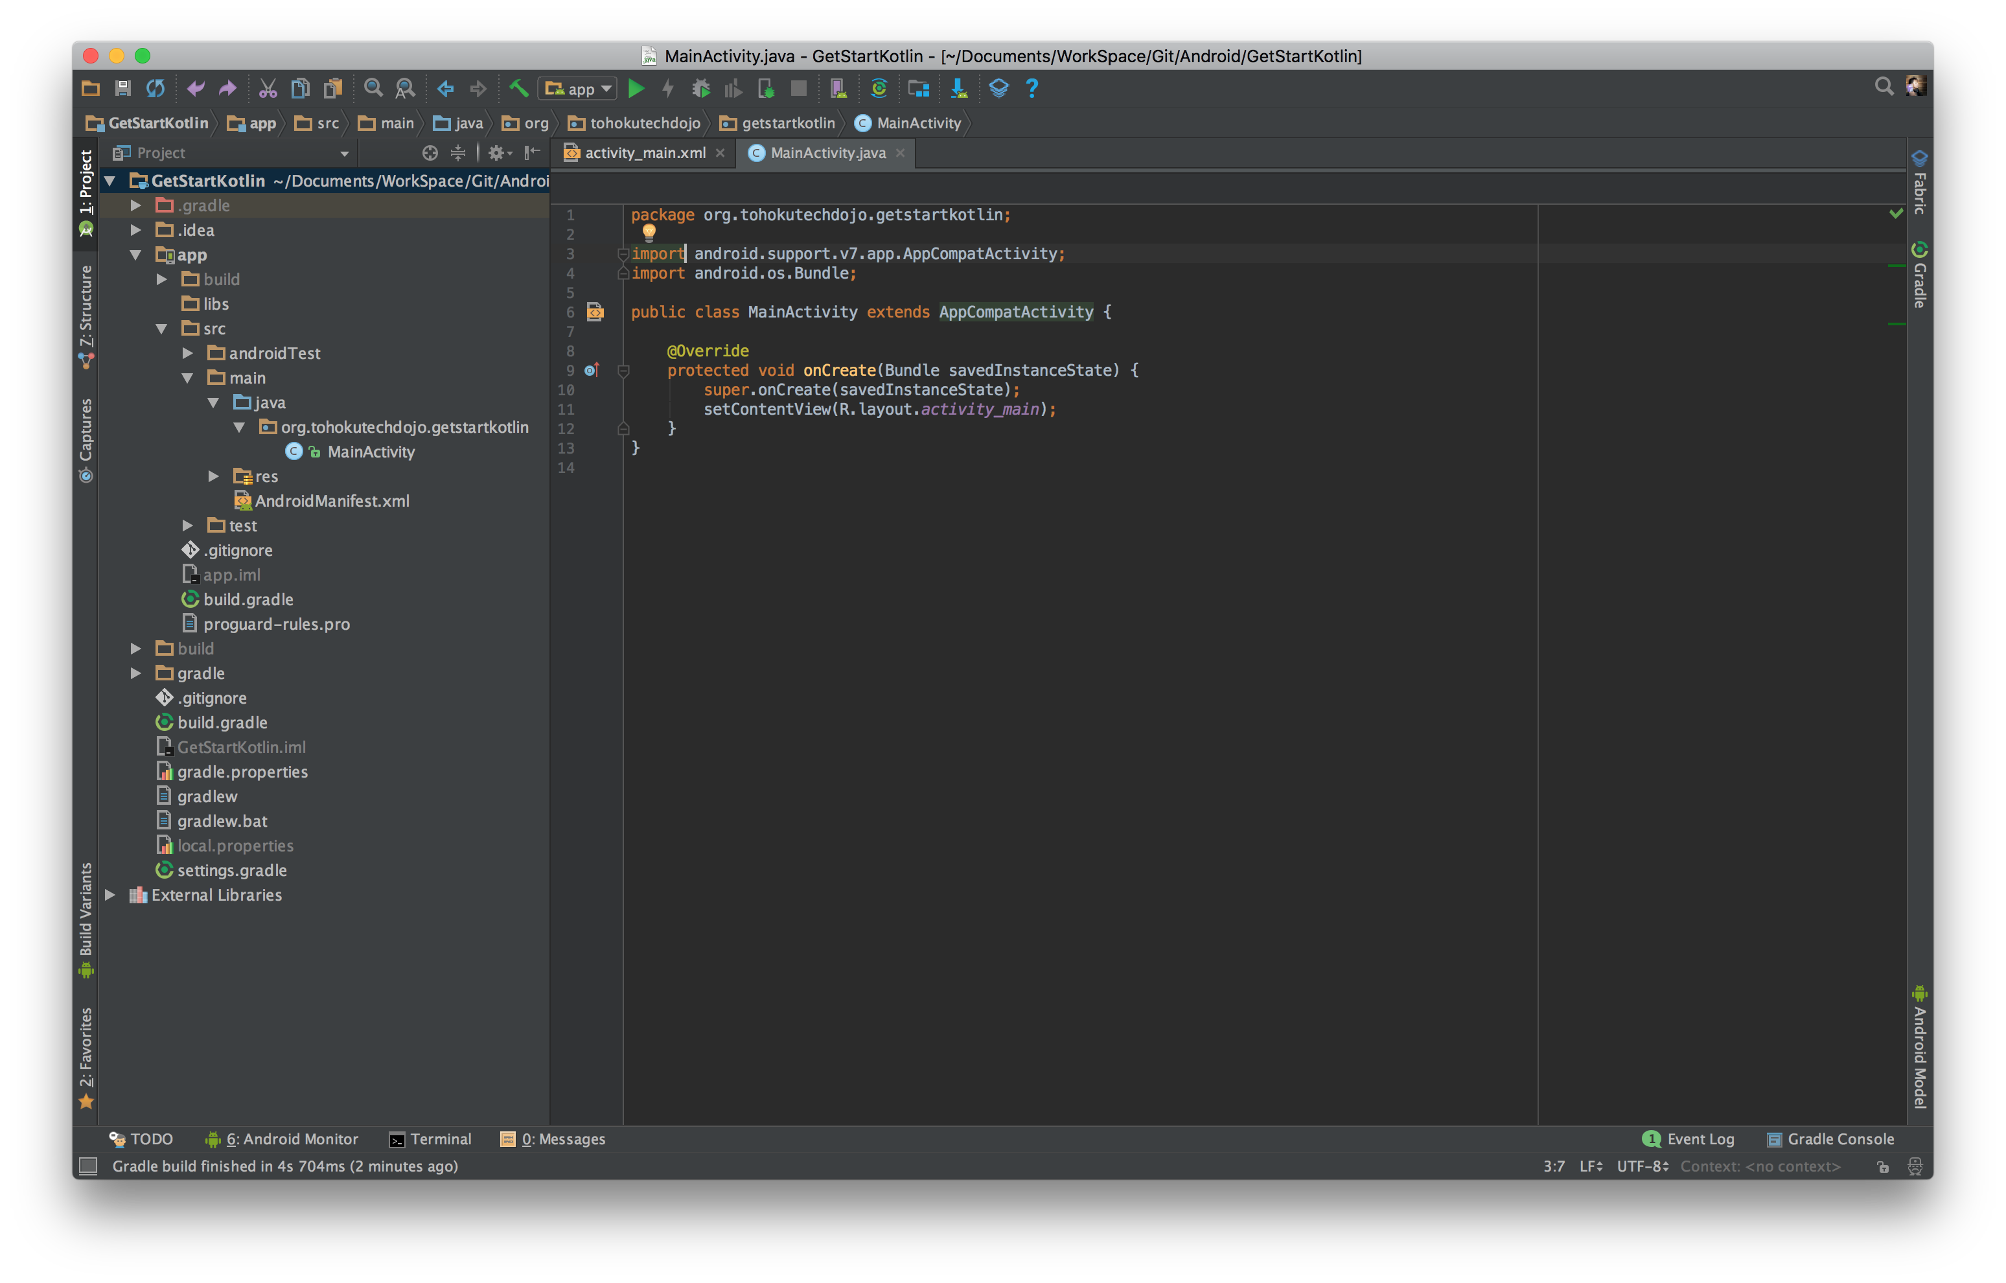Click the Find magnifier icon
The height and width of the screenshot is (1283, 2006).
click(373, 88)
